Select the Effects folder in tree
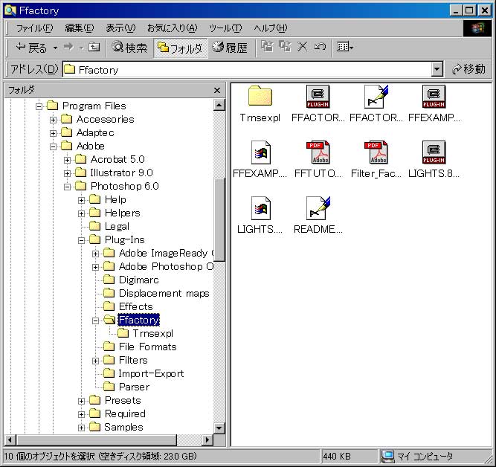This screenshot has height=467, width=496. click(x=128, y=306)
